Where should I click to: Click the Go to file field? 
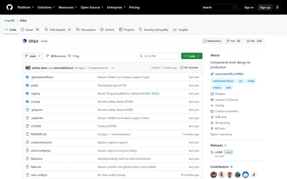pos(159,56)
